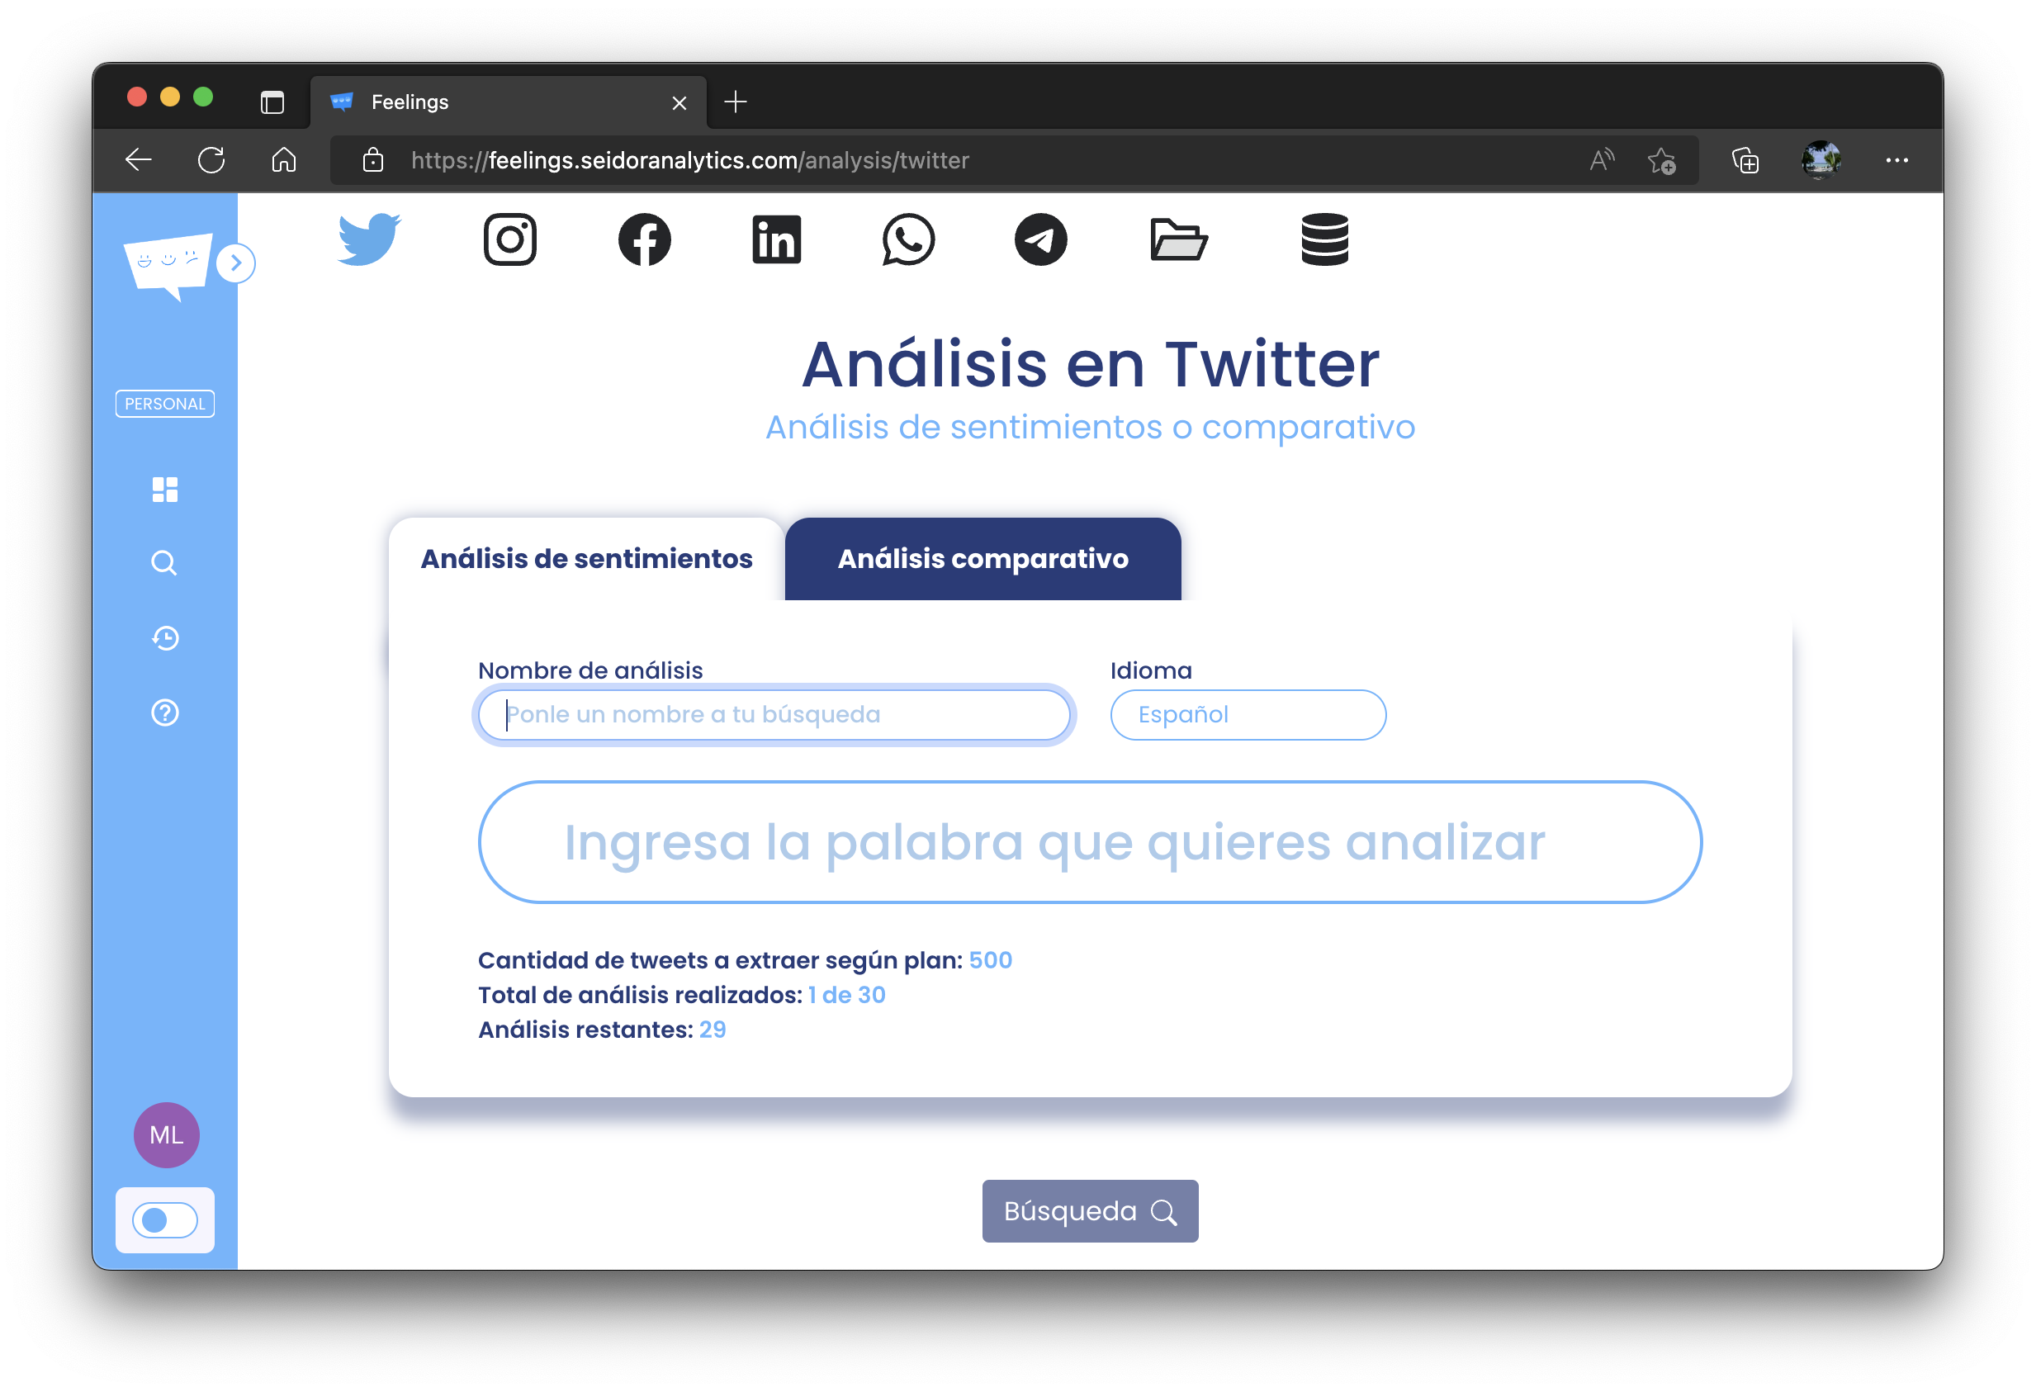Viewport: 2036px width, 1392px height.
Task: Open the ML user avatar menu
Action: click(167, 1134)
